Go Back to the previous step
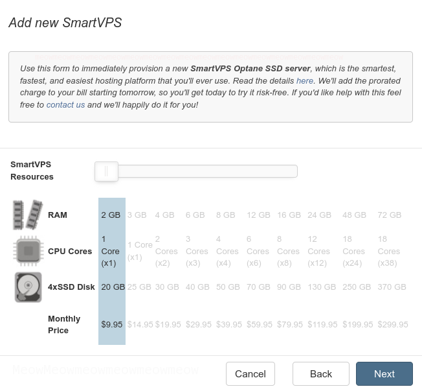 [321, 373]
